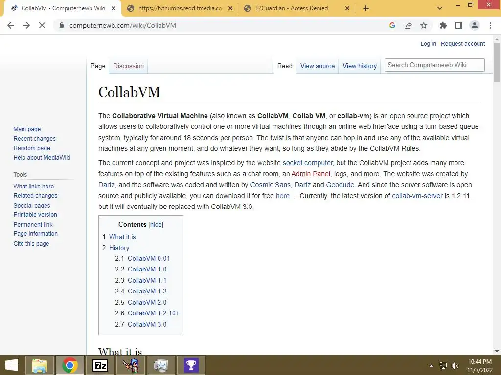Open the Geodude link

click(x=340, y=185)
